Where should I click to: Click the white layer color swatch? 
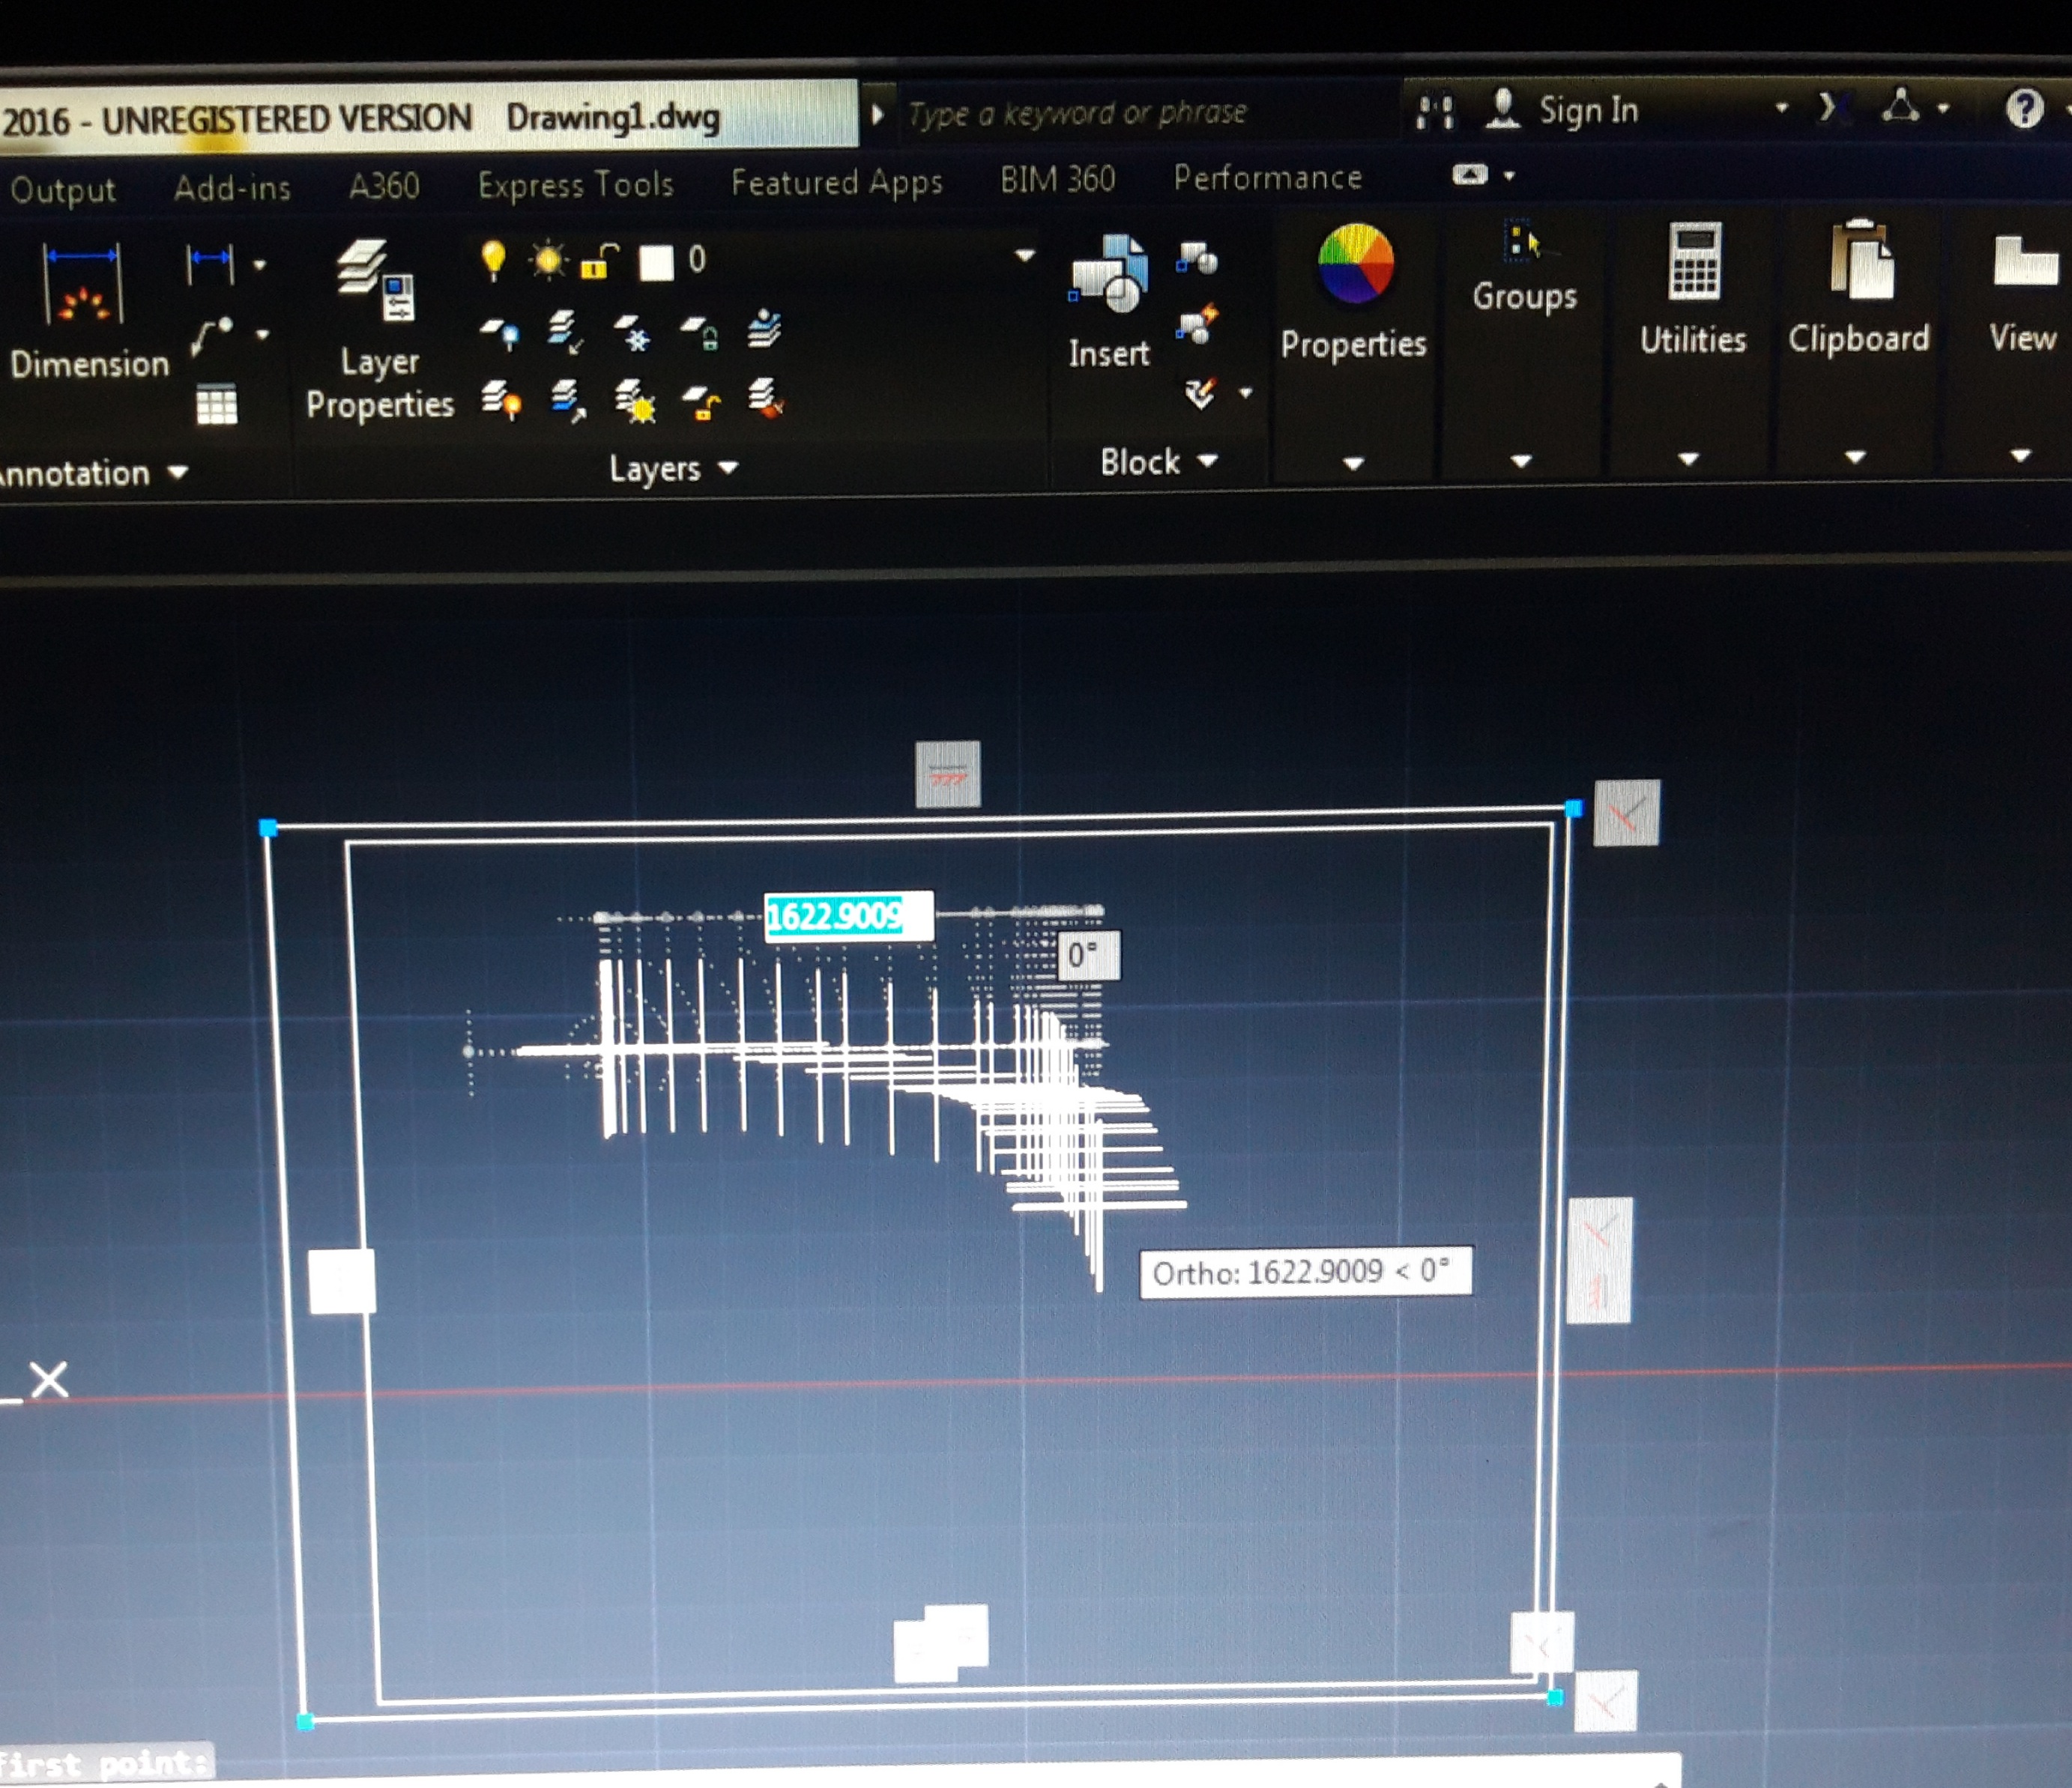point(656,260)
